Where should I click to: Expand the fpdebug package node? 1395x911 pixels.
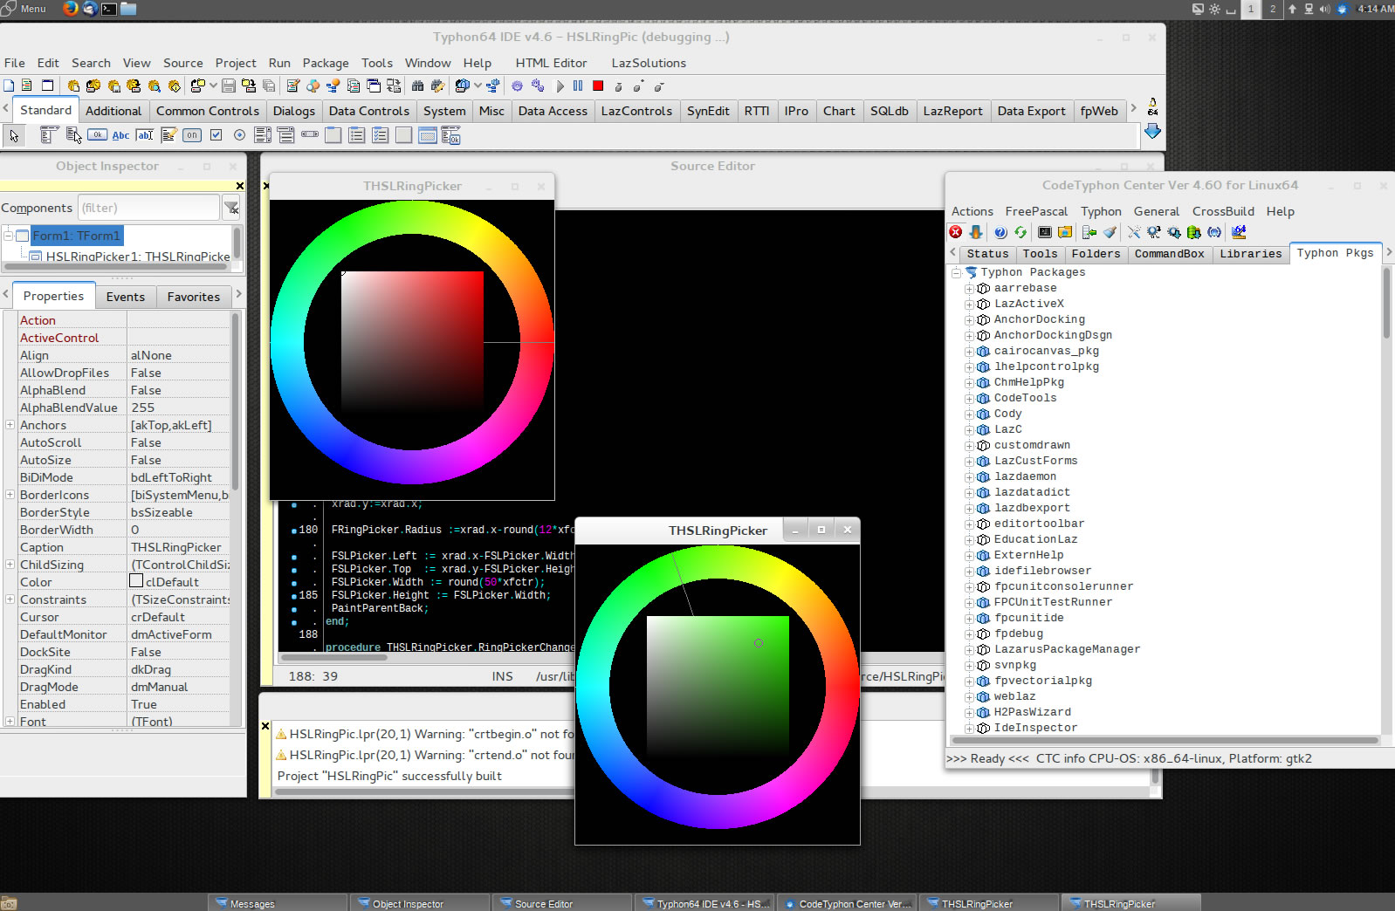[x=969, y=634]
